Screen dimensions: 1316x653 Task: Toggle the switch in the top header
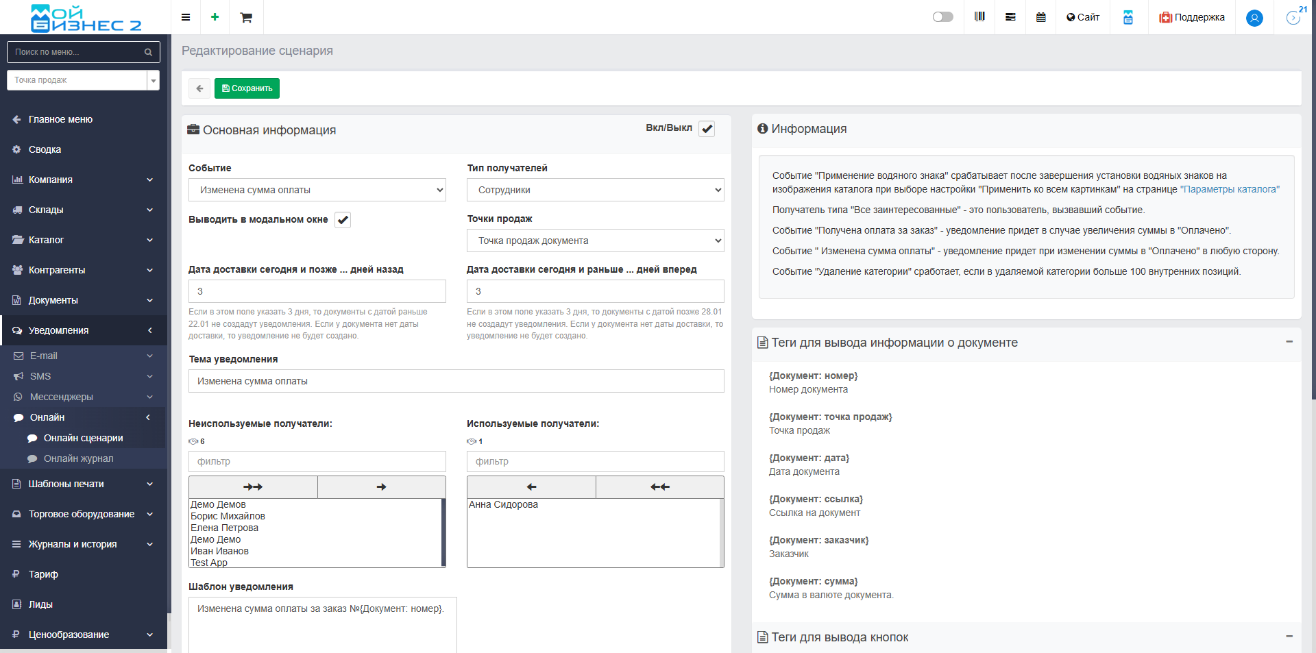(x=942, y=17)
